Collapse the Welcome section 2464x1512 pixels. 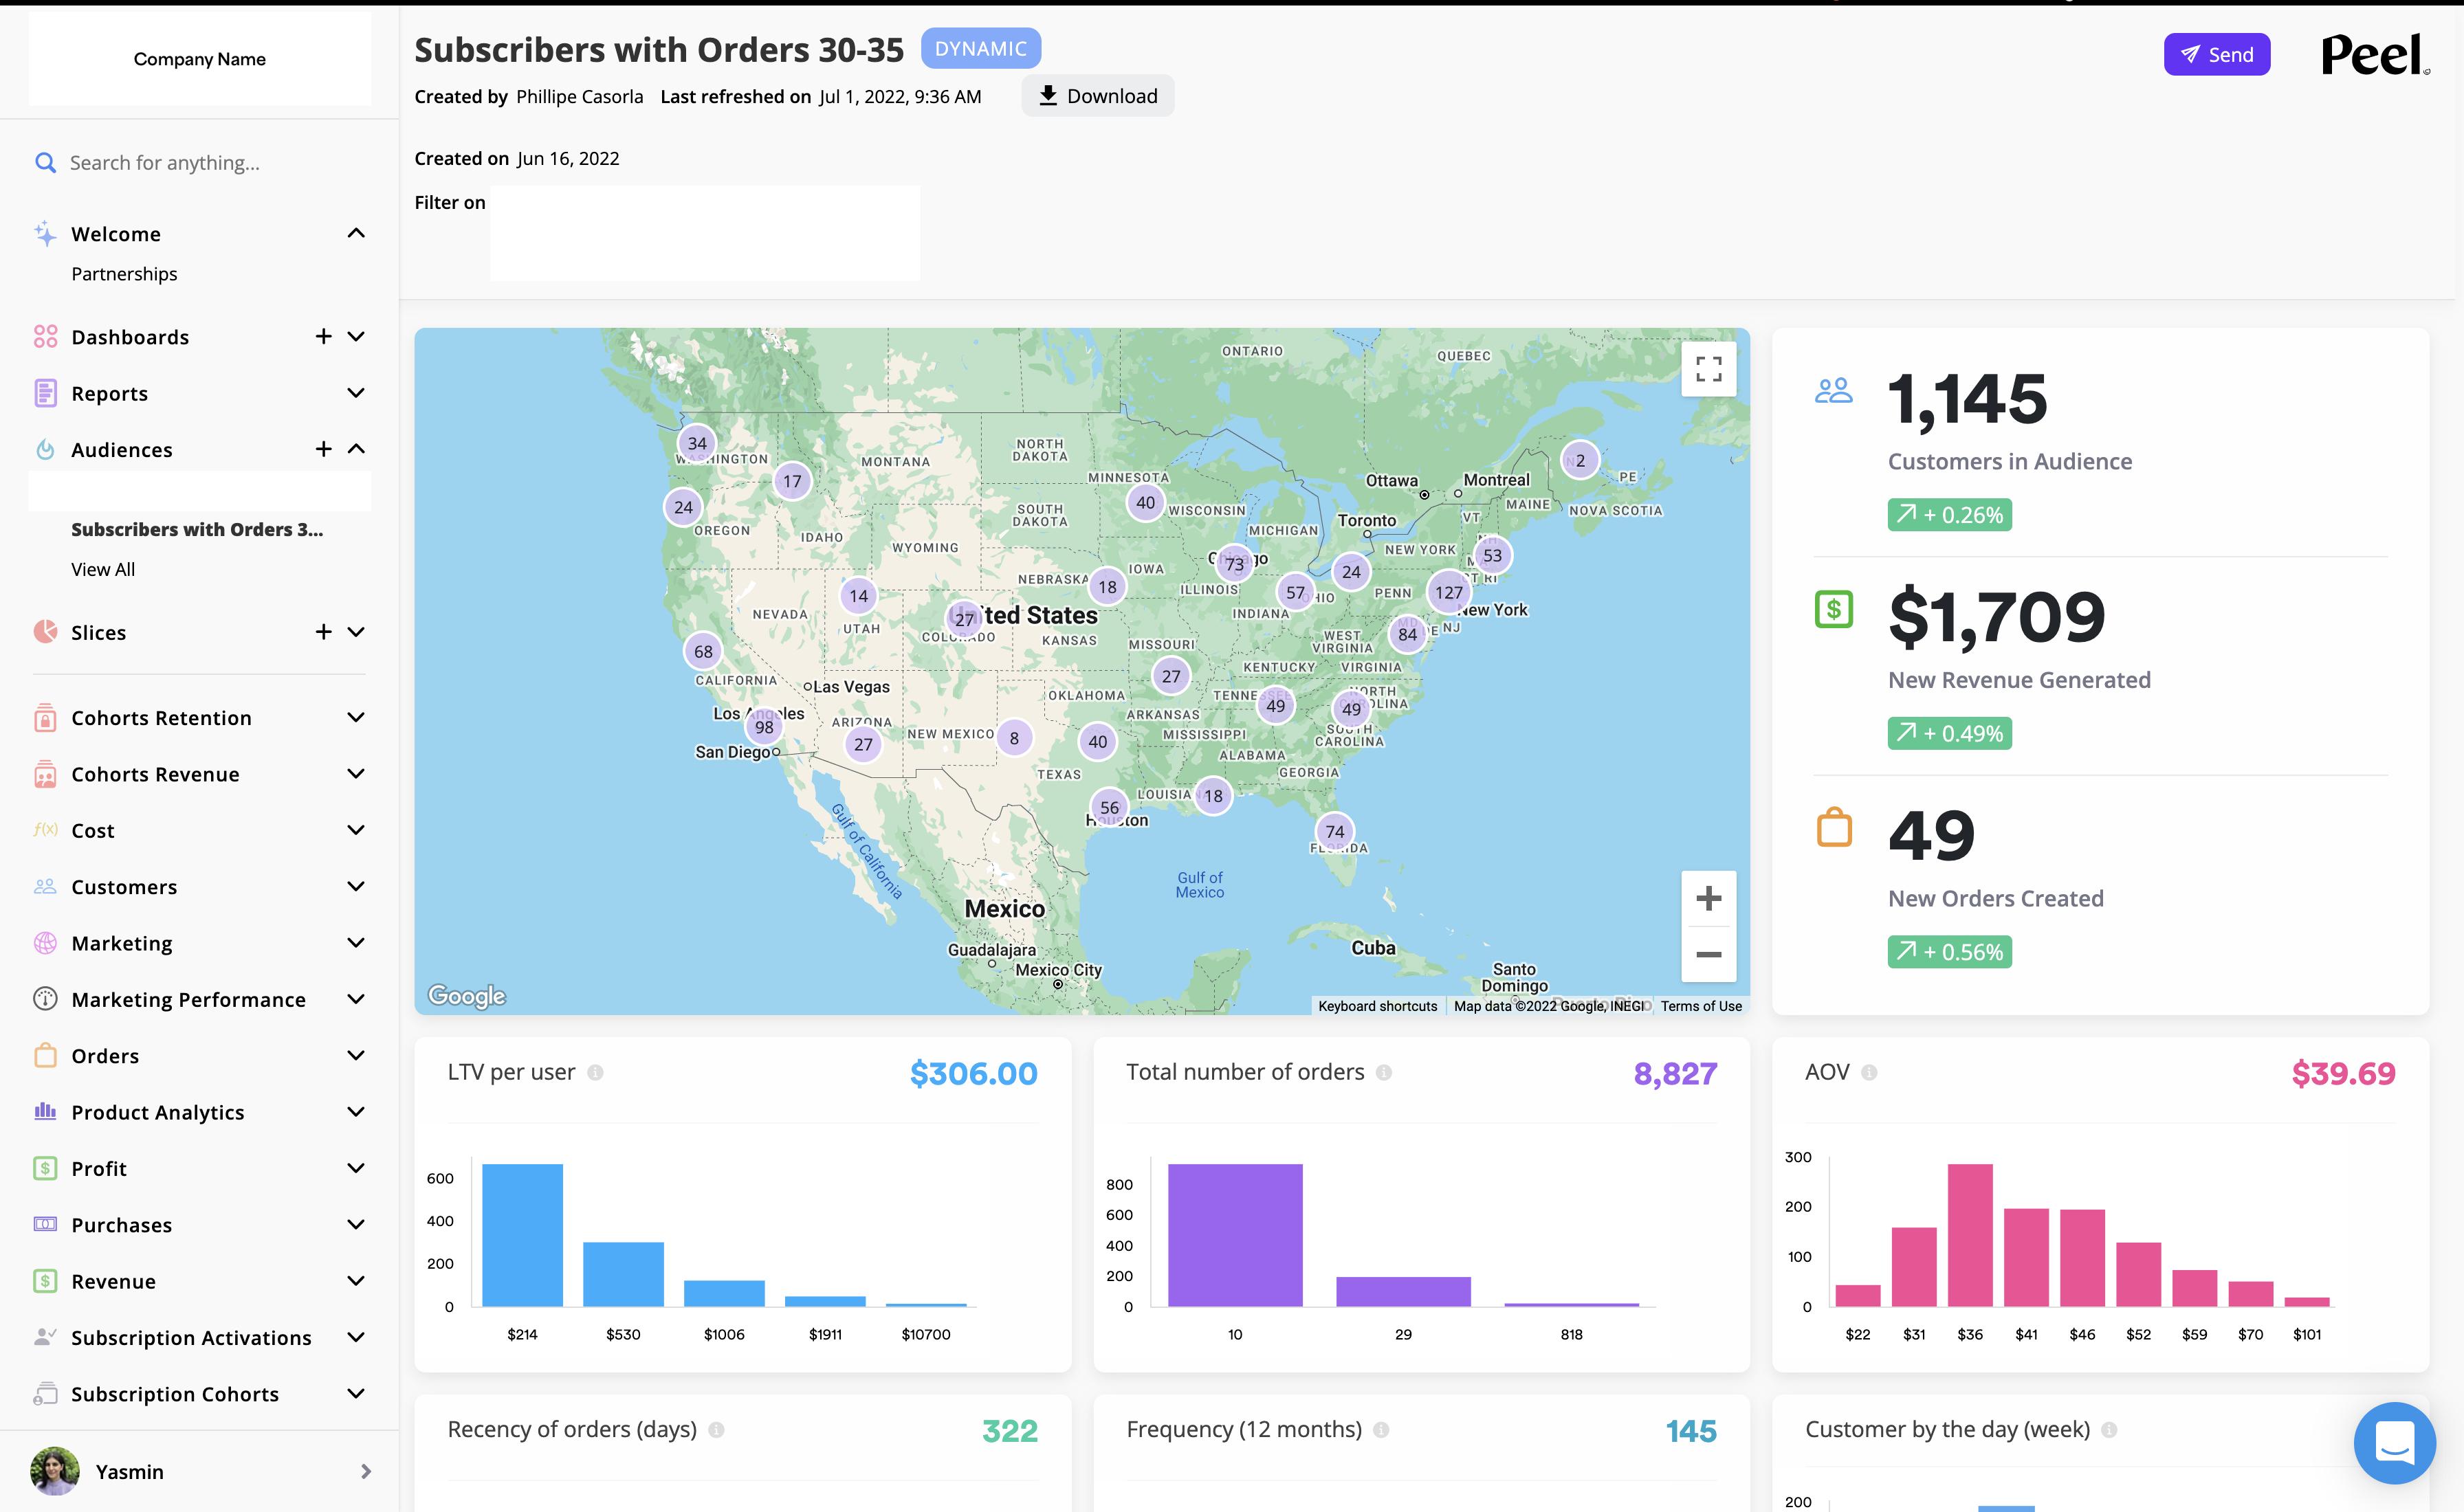tap(356, 233)
